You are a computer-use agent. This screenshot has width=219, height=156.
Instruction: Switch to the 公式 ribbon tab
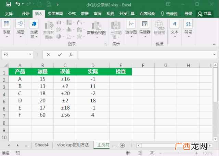(x=72, y=14)
